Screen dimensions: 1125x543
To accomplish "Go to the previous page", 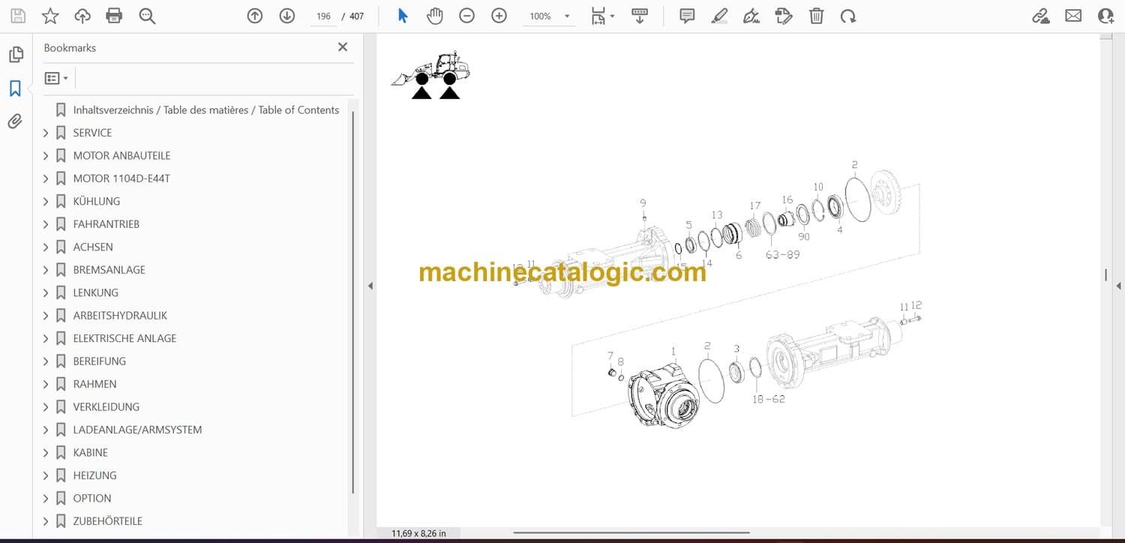I will pos(255,16).
